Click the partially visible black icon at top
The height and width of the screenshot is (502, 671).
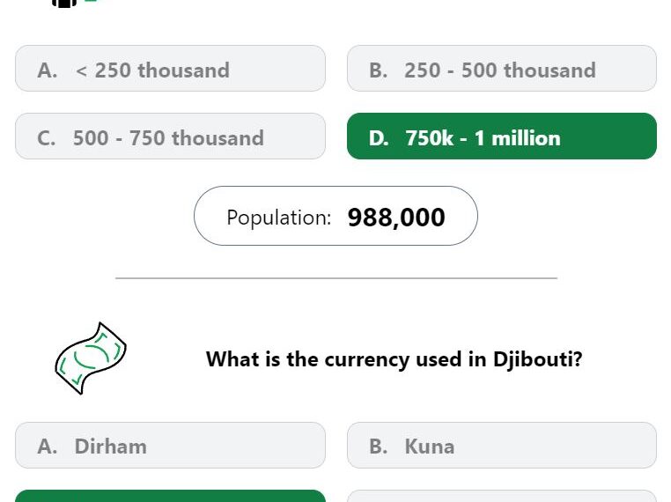64,4
